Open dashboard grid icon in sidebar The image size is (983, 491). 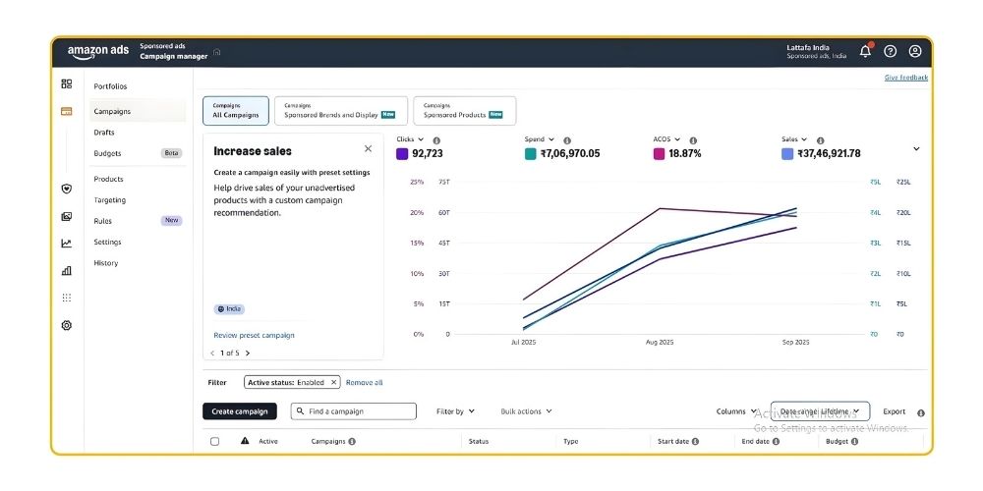(x=67, y=84)
